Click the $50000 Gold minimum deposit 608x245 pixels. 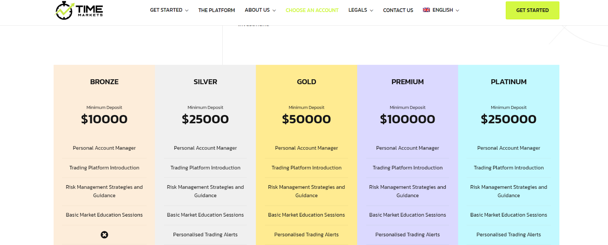click(x=307, y=119)
